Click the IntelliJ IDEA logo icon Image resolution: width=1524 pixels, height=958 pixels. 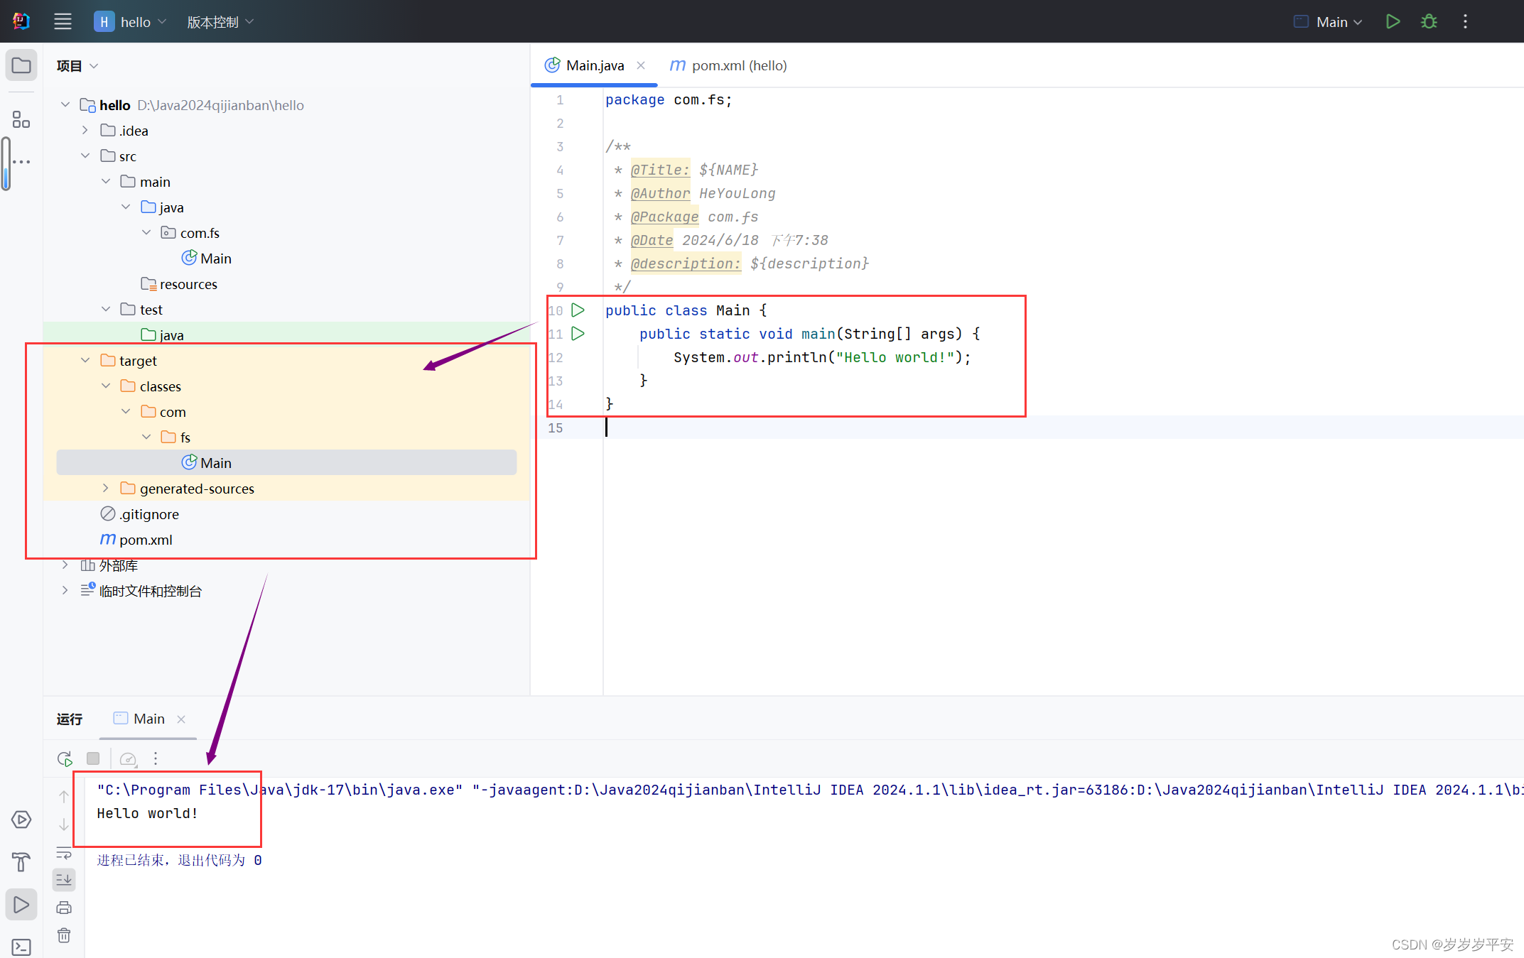coord(21,21)
